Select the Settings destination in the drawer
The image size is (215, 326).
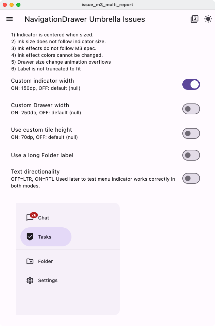click(x=48, y=280)
